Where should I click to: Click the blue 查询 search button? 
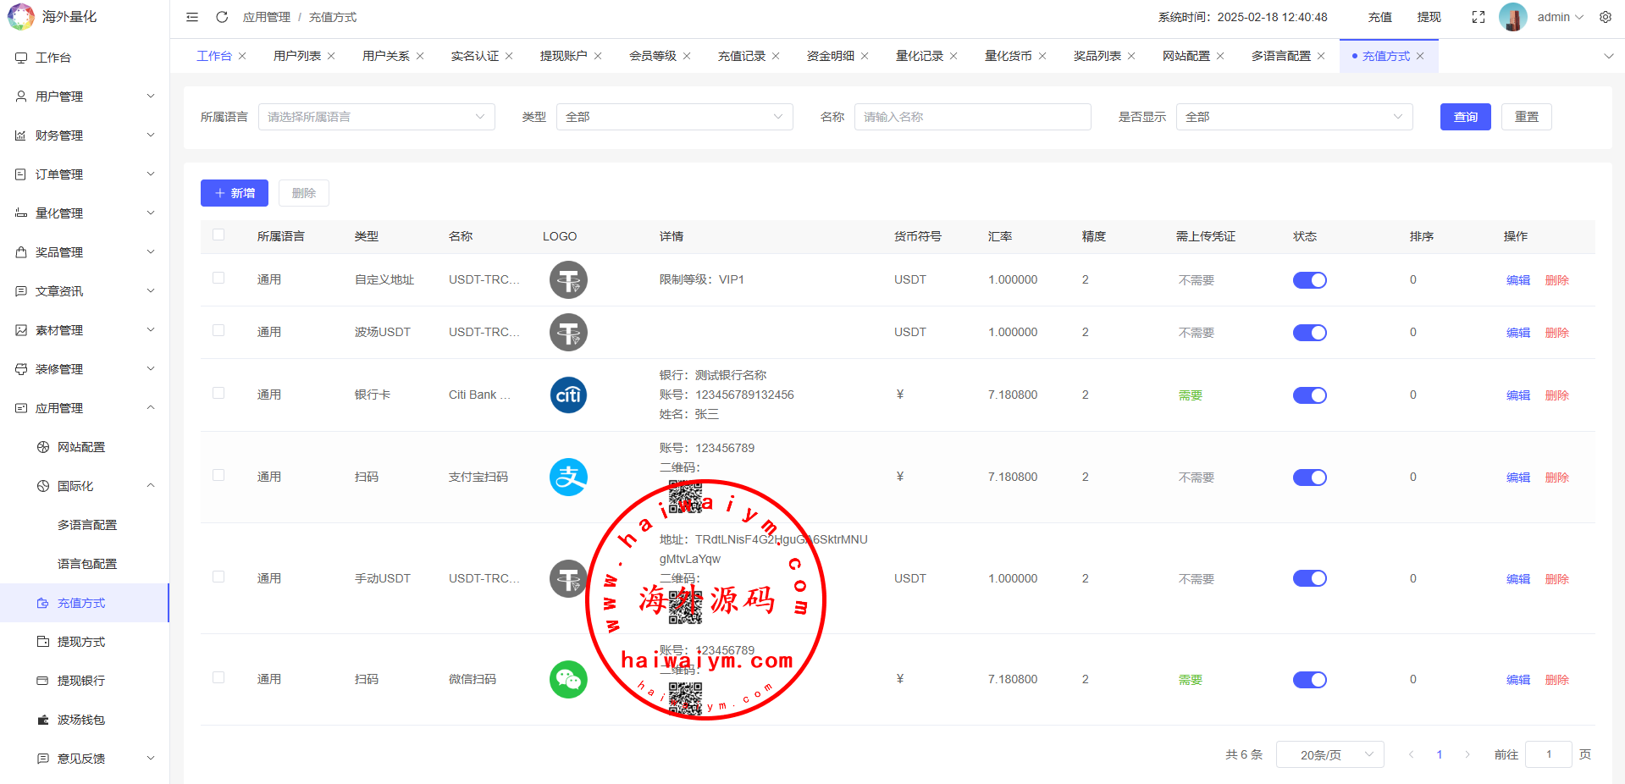point(1465,117)
